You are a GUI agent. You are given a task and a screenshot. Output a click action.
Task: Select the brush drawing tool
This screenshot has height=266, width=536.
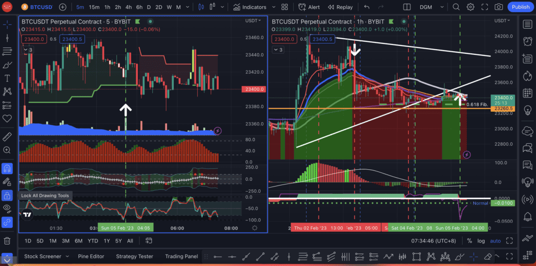click(x=7, y=65)
